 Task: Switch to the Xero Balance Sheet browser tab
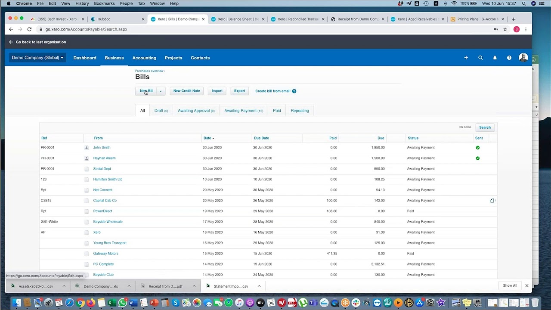coord(238,19)
